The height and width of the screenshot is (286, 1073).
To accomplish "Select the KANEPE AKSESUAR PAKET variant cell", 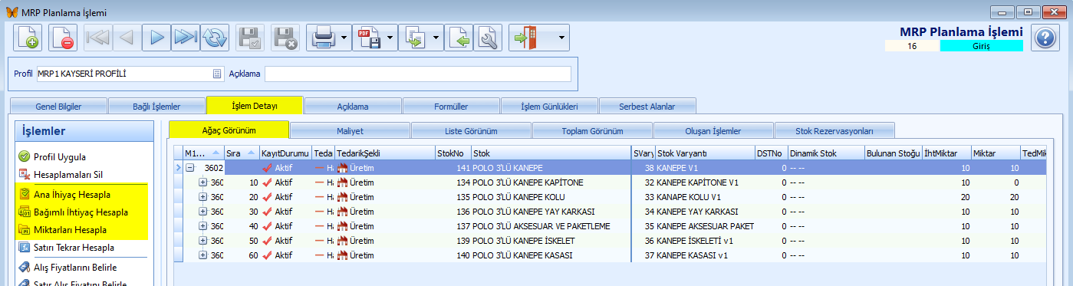I will coord(705,226).
